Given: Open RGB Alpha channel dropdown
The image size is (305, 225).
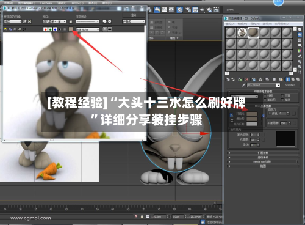Looking at the screenshot, I should click(88, 29).
